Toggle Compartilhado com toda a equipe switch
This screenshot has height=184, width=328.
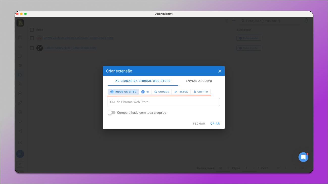coord(111,113)
